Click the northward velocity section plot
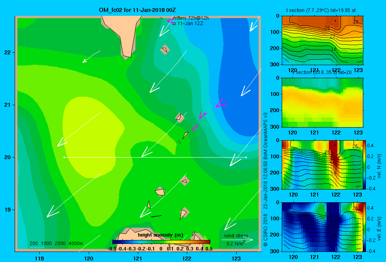Screen dimensions: 386x262 pyautogui.click(x=322, y=165)
